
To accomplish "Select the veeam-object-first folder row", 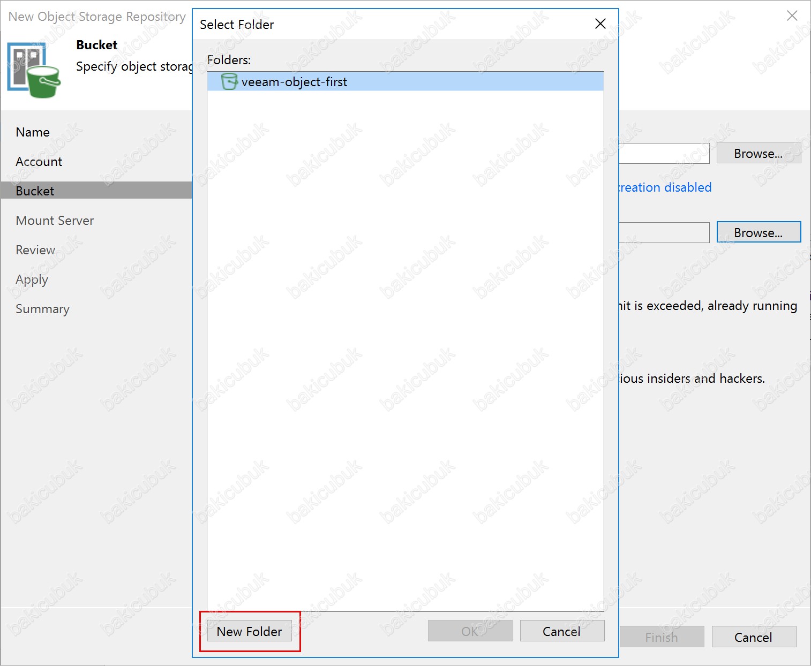I will pyautogui.click(x=405, y=81).
